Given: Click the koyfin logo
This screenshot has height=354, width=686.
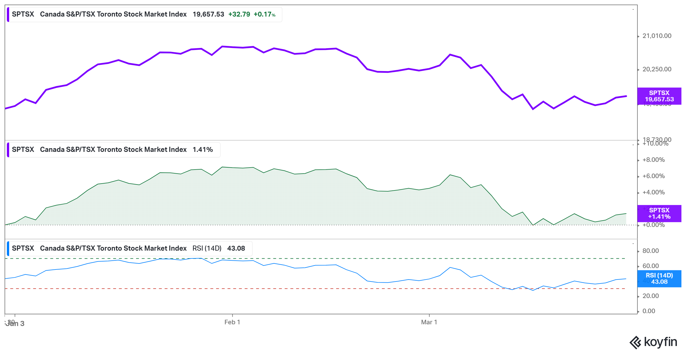Looking at the screenshot, I should tap(653, 342).
